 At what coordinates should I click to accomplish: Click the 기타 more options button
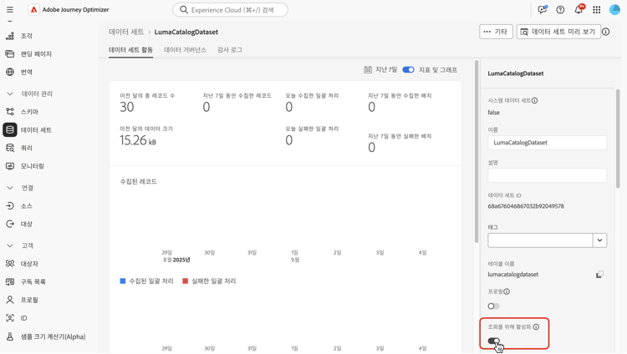pos(496,32)
